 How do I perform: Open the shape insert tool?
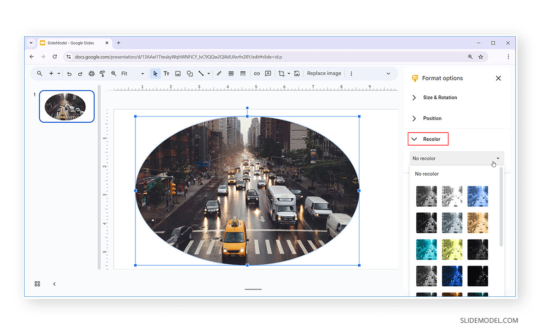pos(189,74)
